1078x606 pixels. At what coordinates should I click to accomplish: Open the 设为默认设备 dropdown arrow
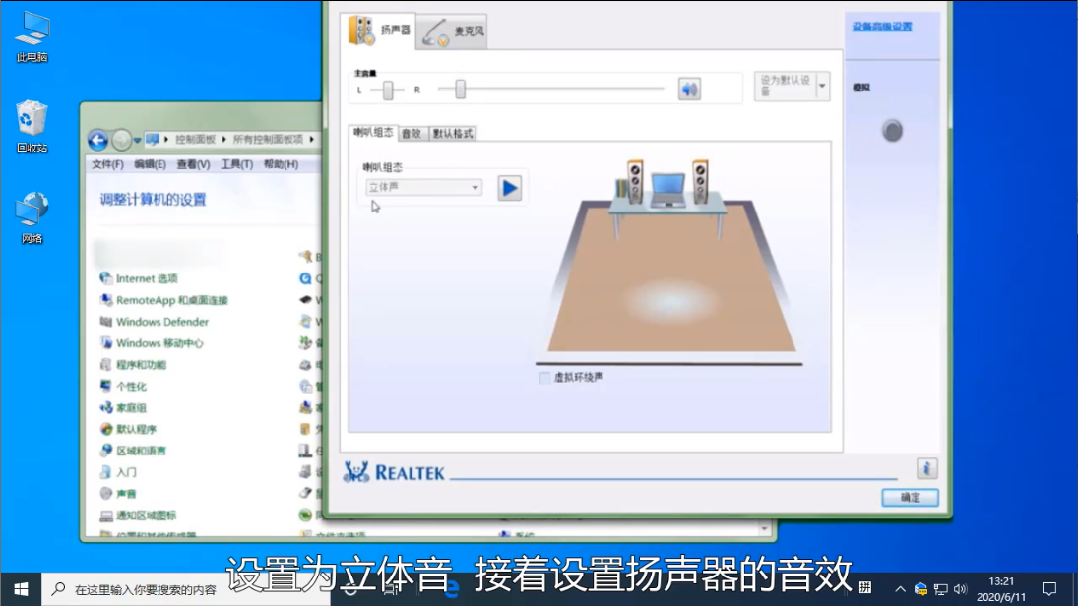(x=822, y=87)
